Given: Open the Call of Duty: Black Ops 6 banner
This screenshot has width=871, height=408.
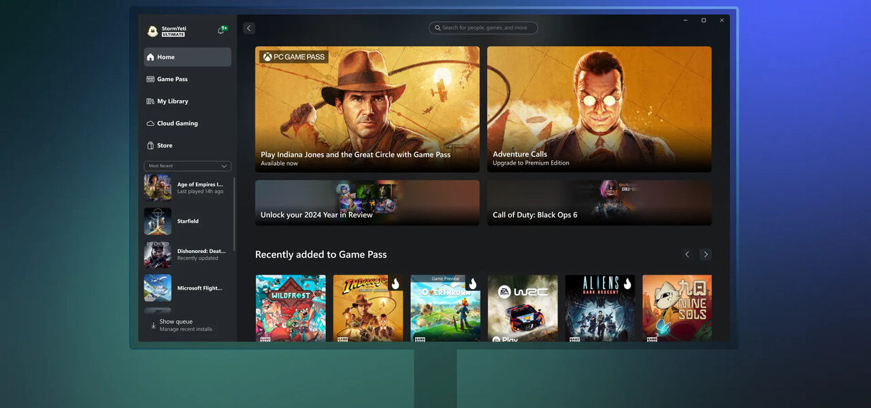Looking at the screenshot, I should coord(599,203).
